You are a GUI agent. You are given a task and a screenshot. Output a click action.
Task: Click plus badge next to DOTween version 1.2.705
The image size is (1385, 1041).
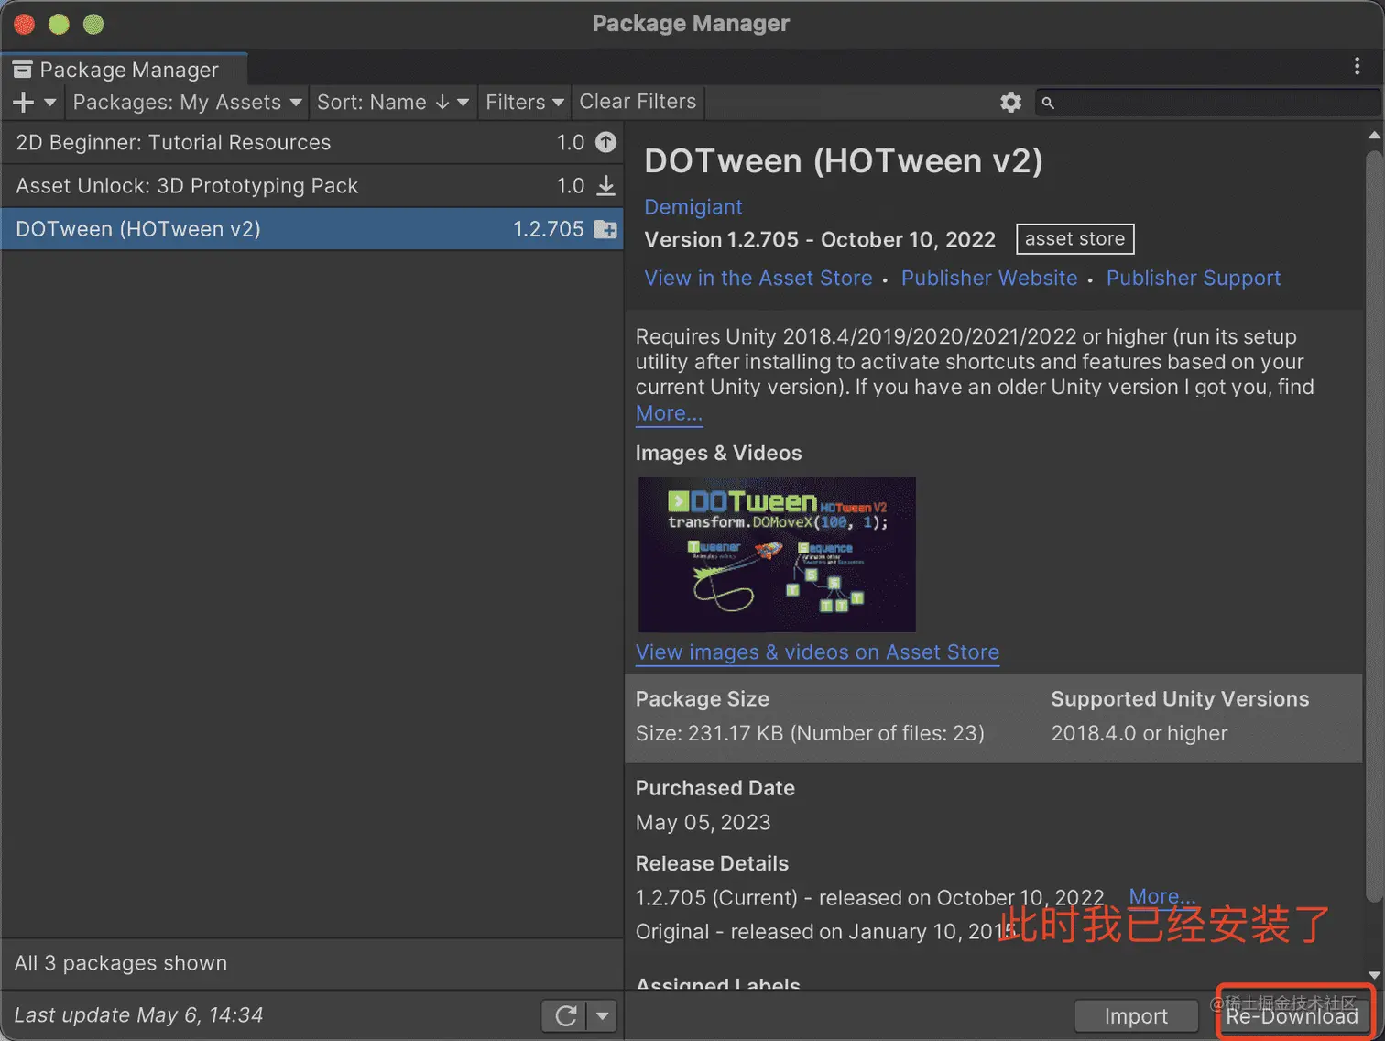(605, 229)
